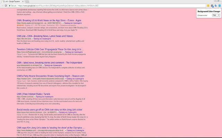This screenshot has height=138, width=222.
Task: Expand the dropdown arrow beside msn.com URL
Action: click(58, 112)
